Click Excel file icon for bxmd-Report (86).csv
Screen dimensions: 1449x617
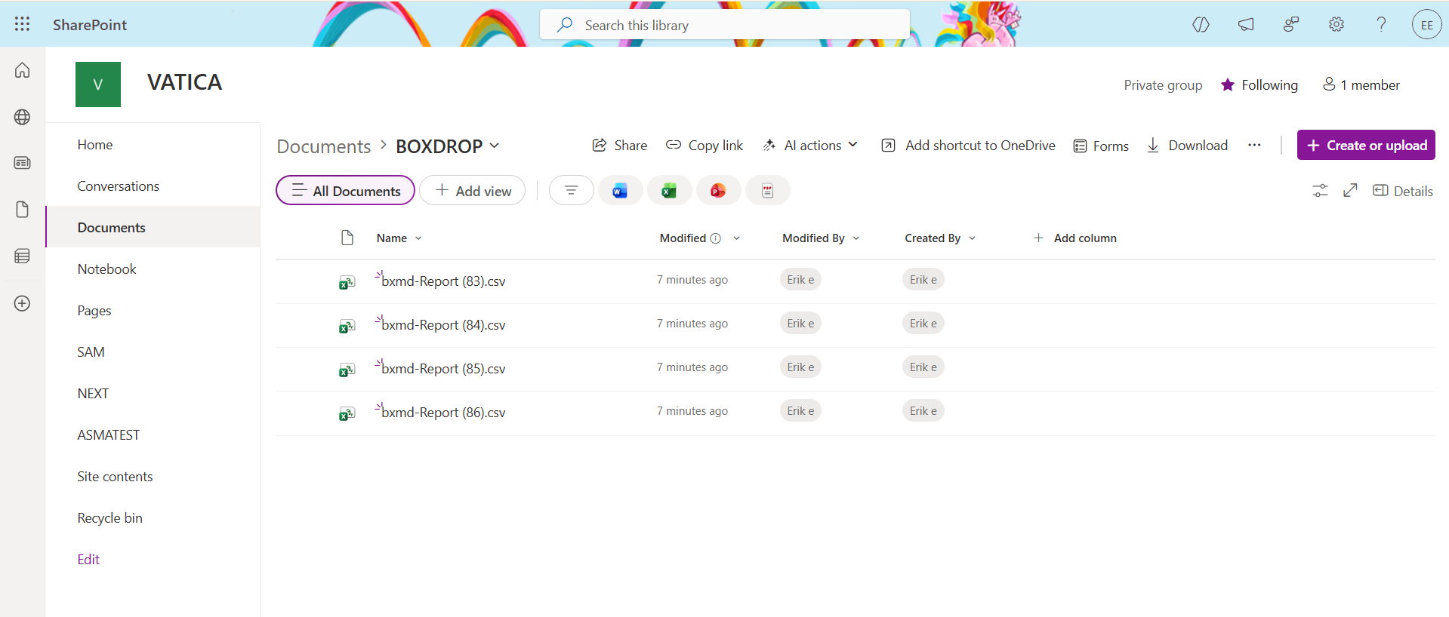tap(347, 413)
